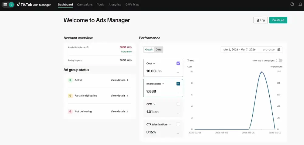Expand the Impressions metric dropdown

[163, 84]
